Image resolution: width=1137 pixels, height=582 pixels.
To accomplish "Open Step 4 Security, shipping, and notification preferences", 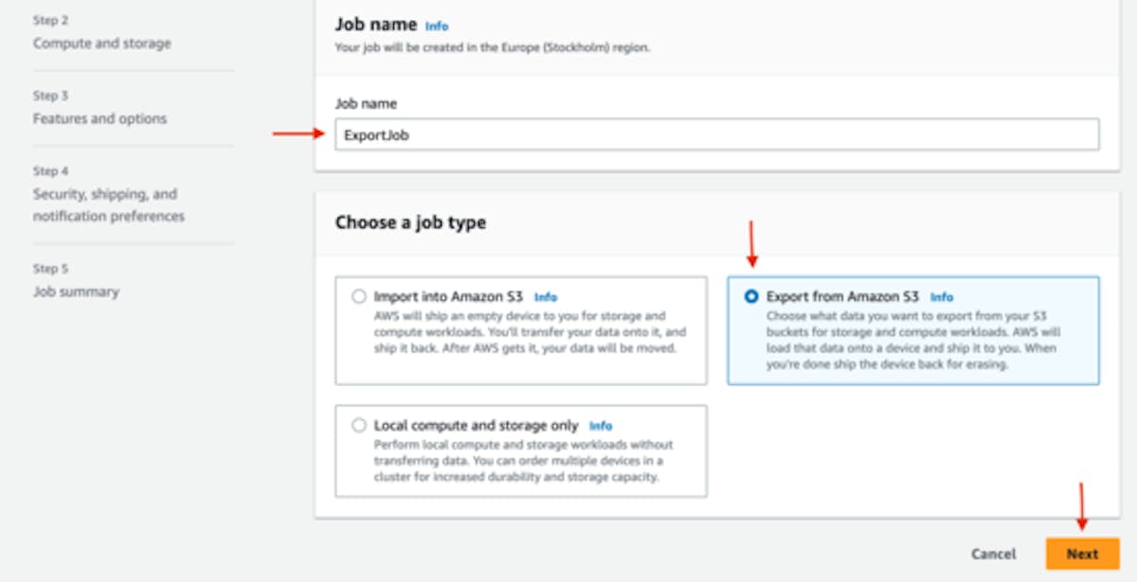I will pyautogui.click(x=108, y=205).
